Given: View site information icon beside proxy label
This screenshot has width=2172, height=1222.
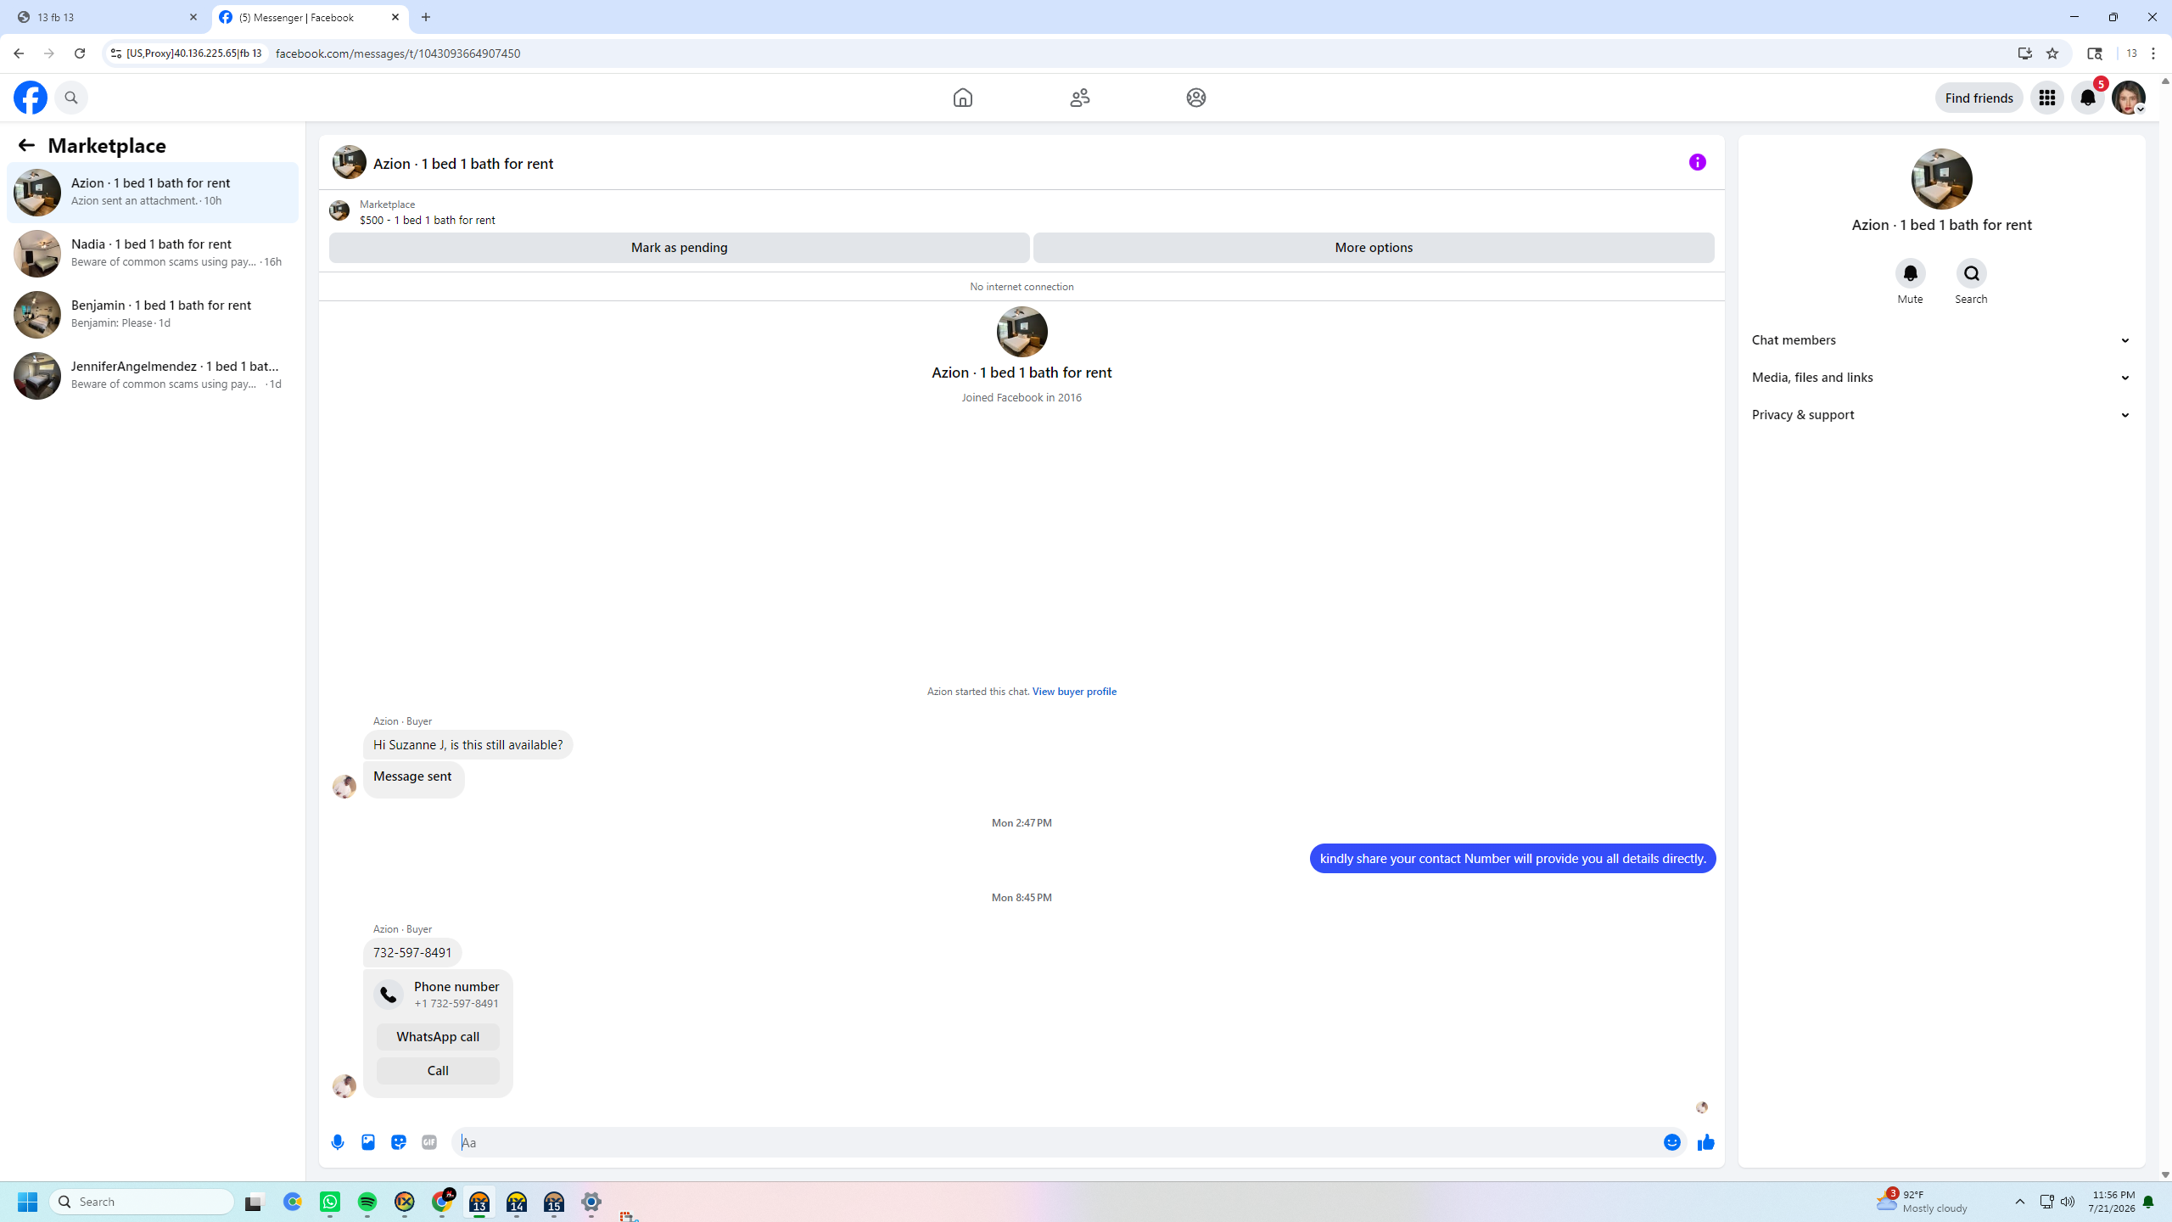Looking at the screenshot, I should coord(116,53).
